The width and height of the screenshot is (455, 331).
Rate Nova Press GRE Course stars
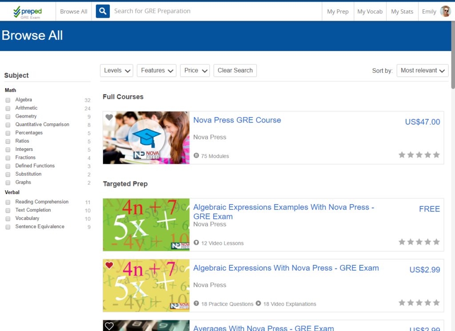point(419,155)
